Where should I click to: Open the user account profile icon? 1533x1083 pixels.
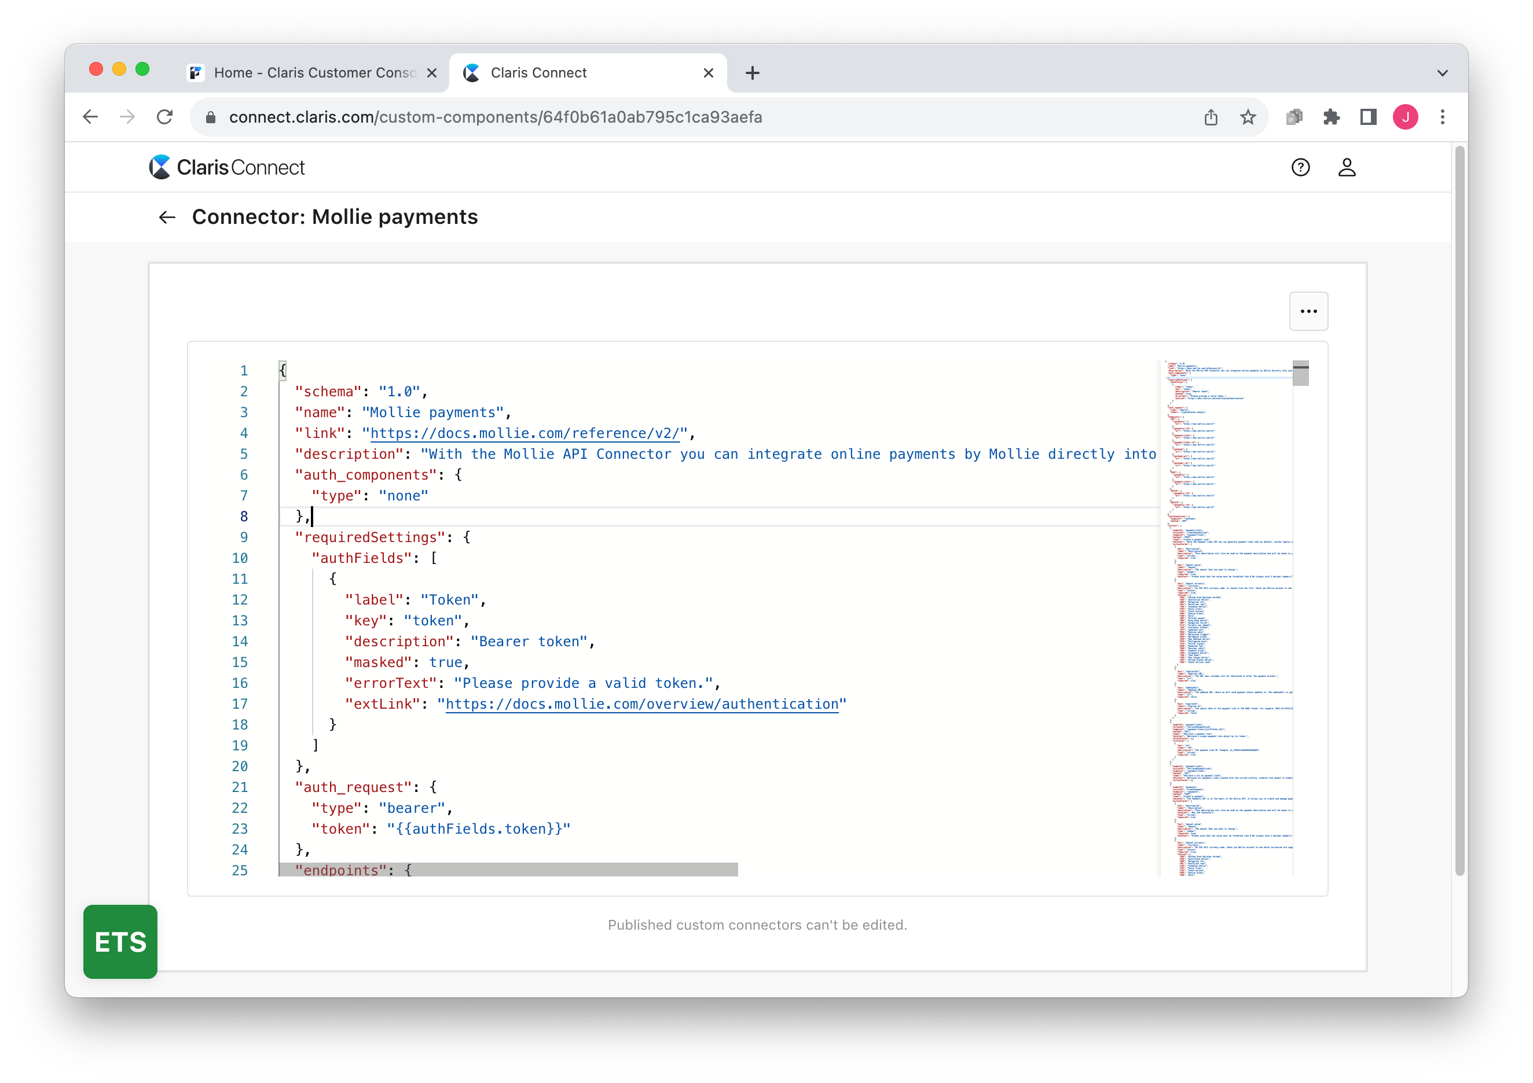pyautogui.click(x=1347, y=168)
